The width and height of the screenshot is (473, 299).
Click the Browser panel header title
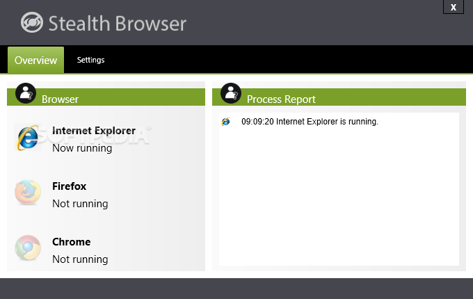[x=60, y=99]
